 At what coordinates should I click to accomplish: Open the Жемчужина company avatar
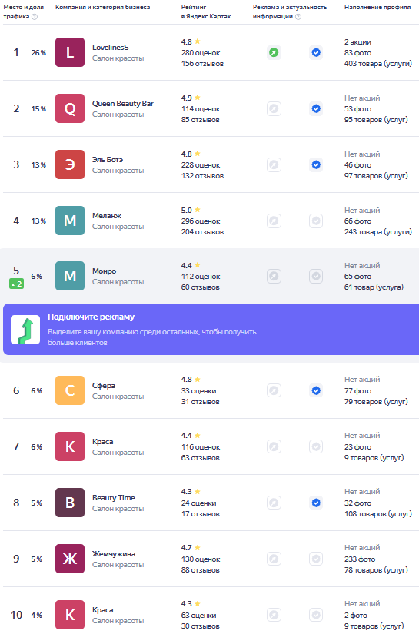[x=70, y=559]
